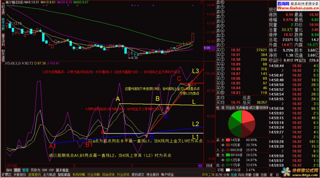Open the 日线 period selector

(x=209, y=166)
